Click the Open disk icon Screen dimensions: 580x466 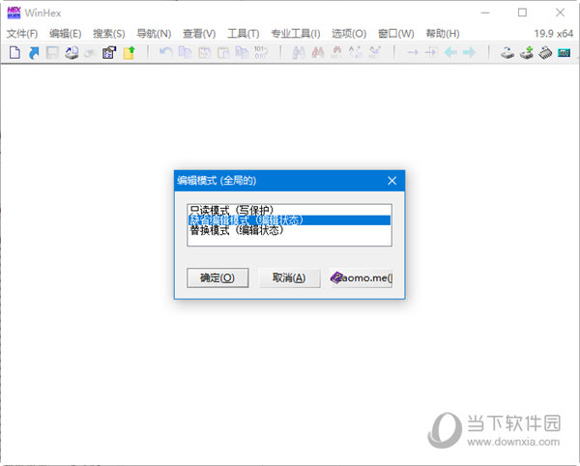pos(507,52)
